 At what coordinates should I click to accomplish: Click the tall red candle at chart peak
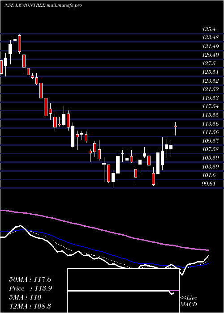pos(19,43)
